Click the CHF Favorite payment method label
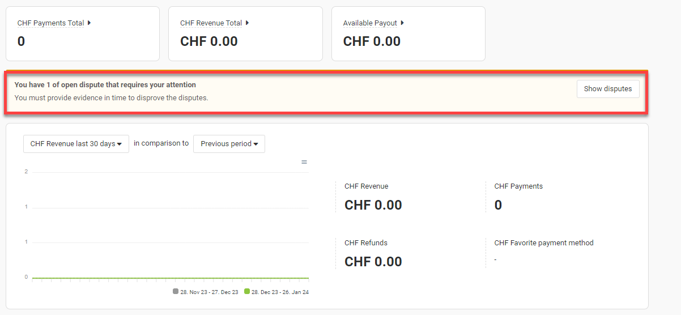This screenshot has width=681, height=315. click(x=544, y=243)
